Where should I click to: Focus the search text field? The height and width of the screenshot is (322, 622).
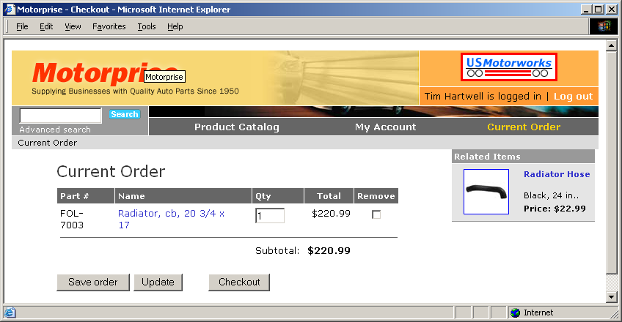click(x=61, y=116)
